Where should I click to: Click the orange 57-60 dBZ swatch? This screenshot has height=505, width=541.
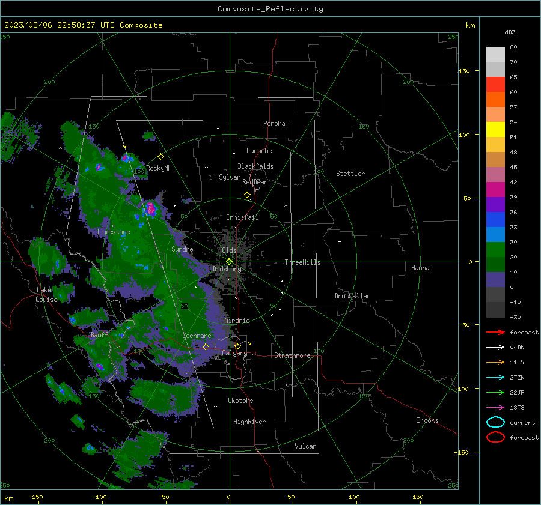[495, 100]
